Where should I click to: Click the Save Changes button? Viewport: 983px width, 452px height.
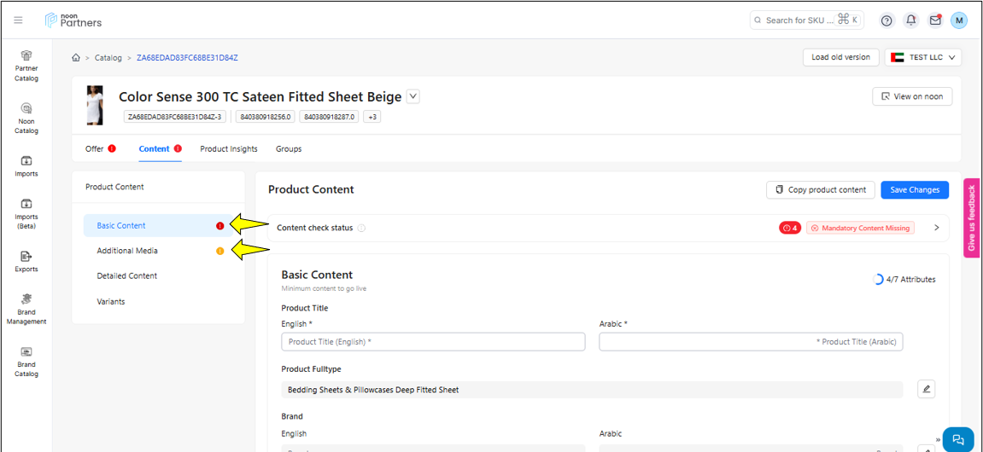pos(914,190)
